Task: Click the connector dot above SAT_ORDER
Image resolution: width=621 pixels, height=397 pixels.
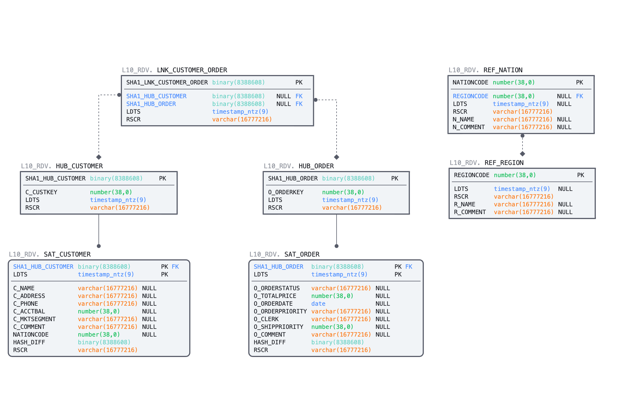Action: (x=336, y=245)
